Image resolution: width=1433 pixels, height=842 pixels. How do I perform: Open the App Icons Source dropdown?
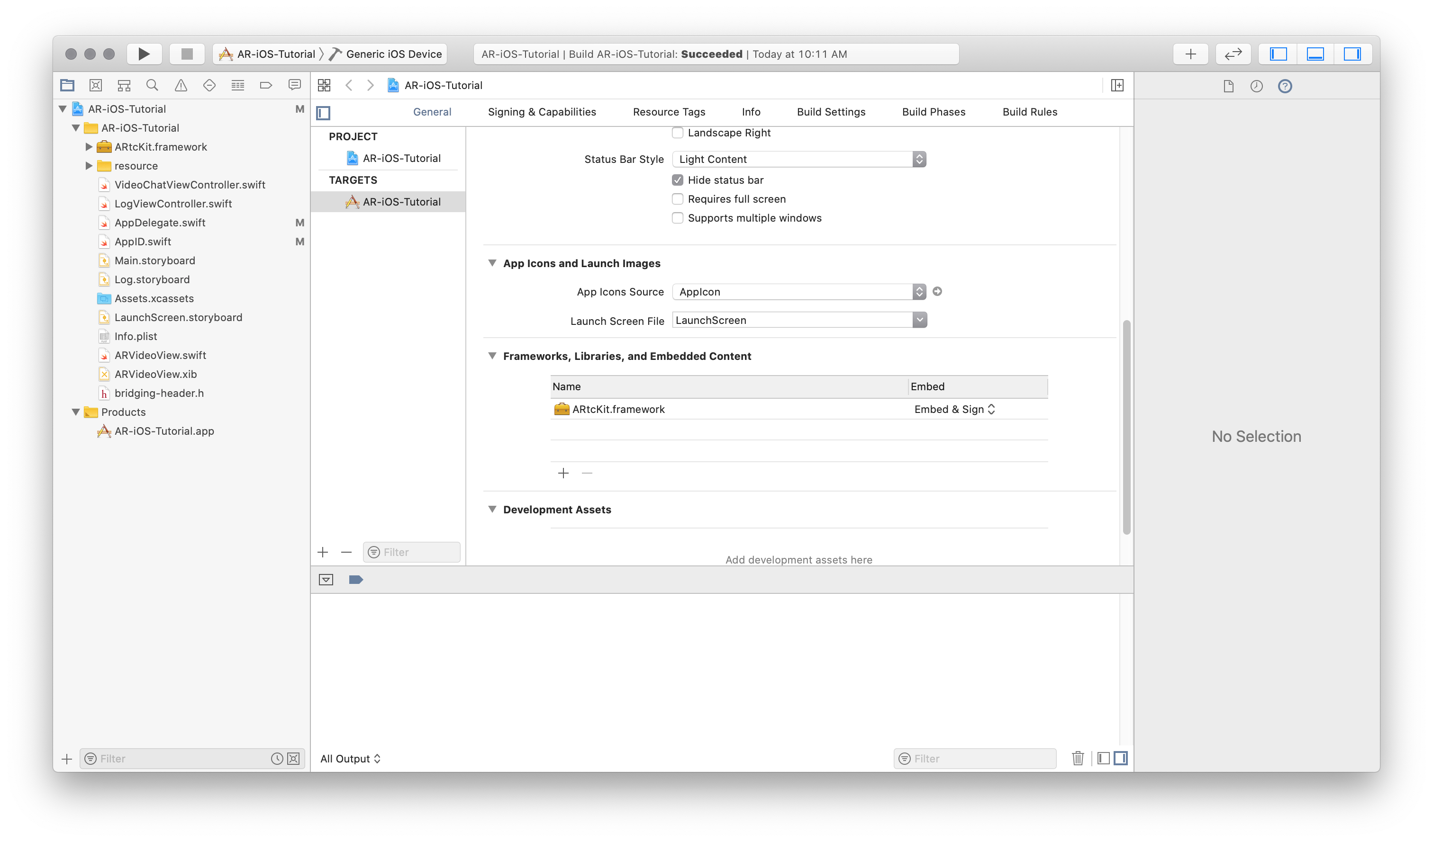pyautogui.click(x=799, y=291)
